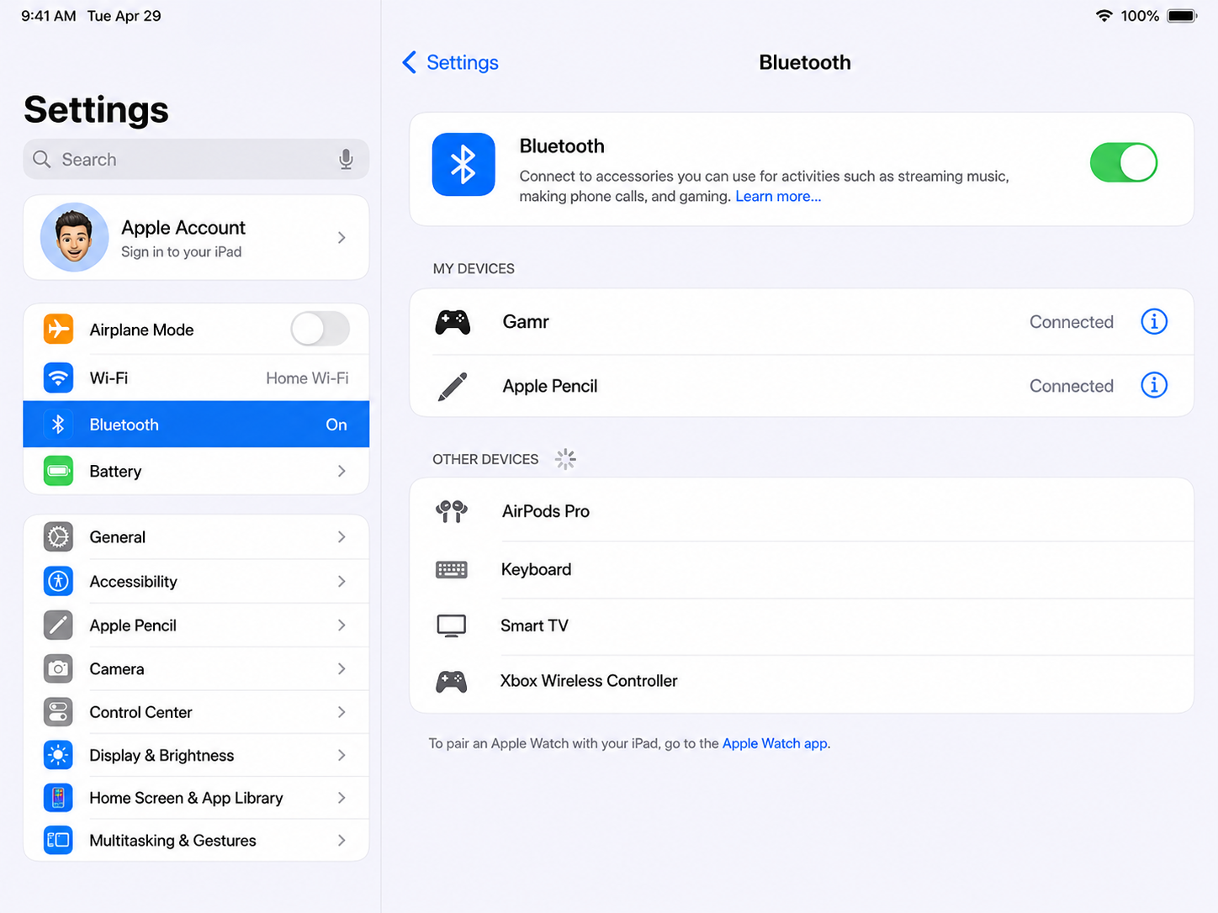The image size is (1218, 913).
Task: Click the Gamr Connected status text
Action: click(1071, 322)
